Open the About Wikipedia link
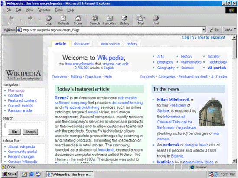The height and width of the screenshot is (178, 238). coord(21,147)
